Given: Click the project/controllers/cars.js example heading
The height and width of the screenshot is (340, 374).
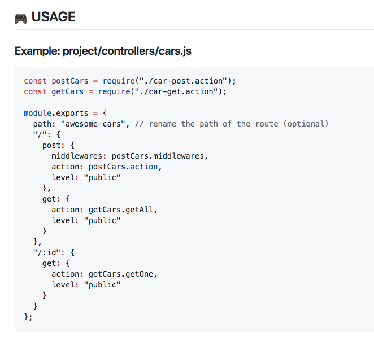Looking at the screenshot, I should 103,51.
